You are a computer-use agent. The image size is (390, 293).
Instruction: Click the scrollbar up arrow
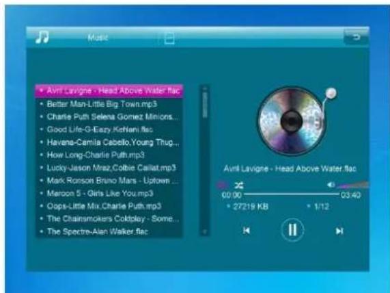[x=205, y=88]
